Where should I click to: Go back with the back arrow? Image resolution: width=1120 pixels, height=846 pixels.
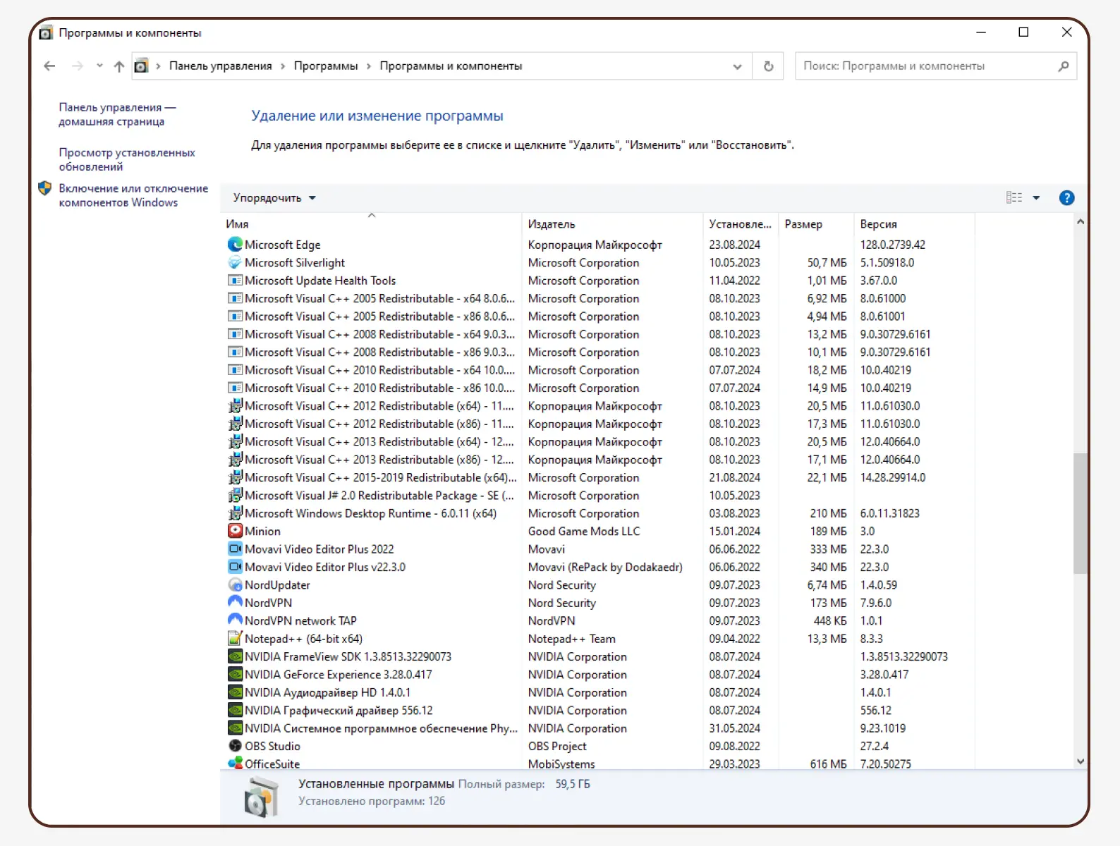(49, 66)
